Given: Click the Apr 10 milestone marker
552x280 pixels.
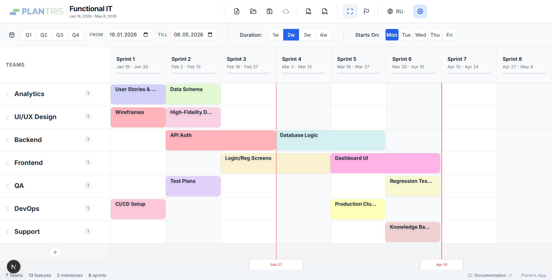Looking at the screenshot, I should coord(442,265).
